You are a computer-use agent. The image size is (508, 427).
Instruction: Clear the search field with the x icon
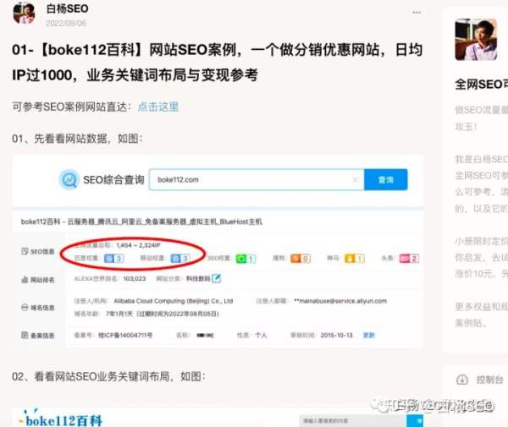pyautogui.click(x=355, y=180)
